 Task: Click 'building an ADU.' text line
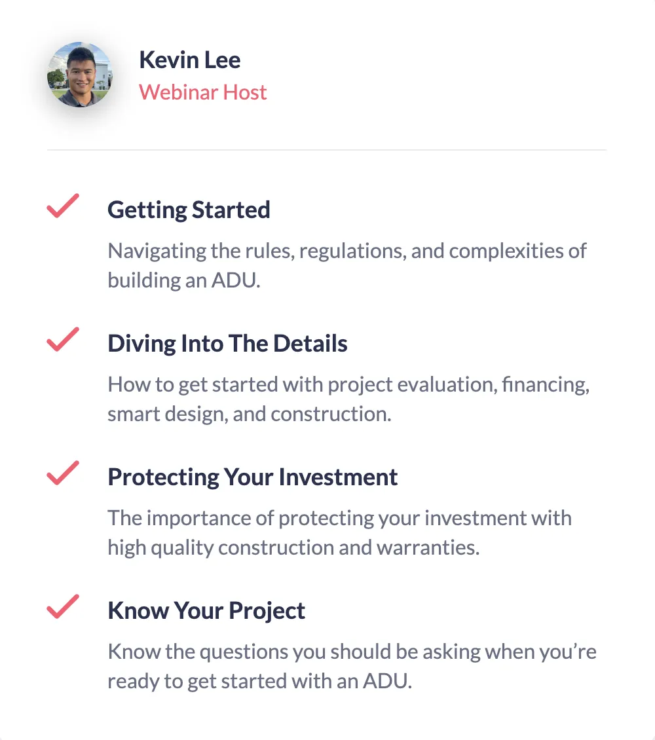click(184, 280)
